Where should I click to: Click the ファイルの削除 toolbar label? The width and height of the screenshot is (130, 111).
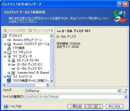tap(17, 30)
